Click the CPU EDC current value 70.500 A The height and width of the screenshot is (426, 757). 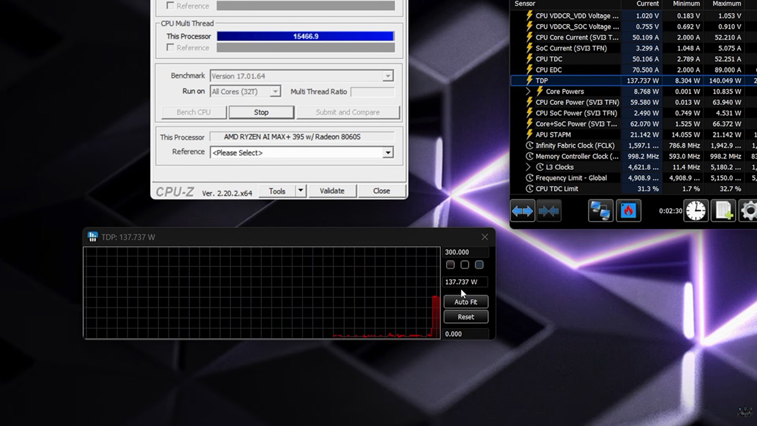point(643,69)
